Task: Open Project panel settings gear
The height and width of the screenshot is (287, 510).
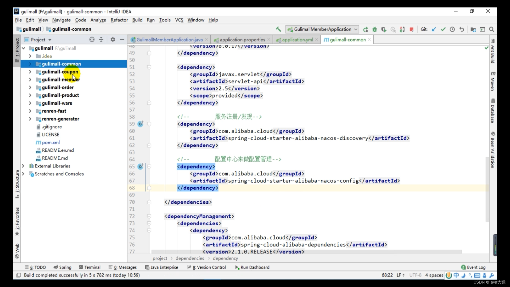Action: click(x=113, y=40)
